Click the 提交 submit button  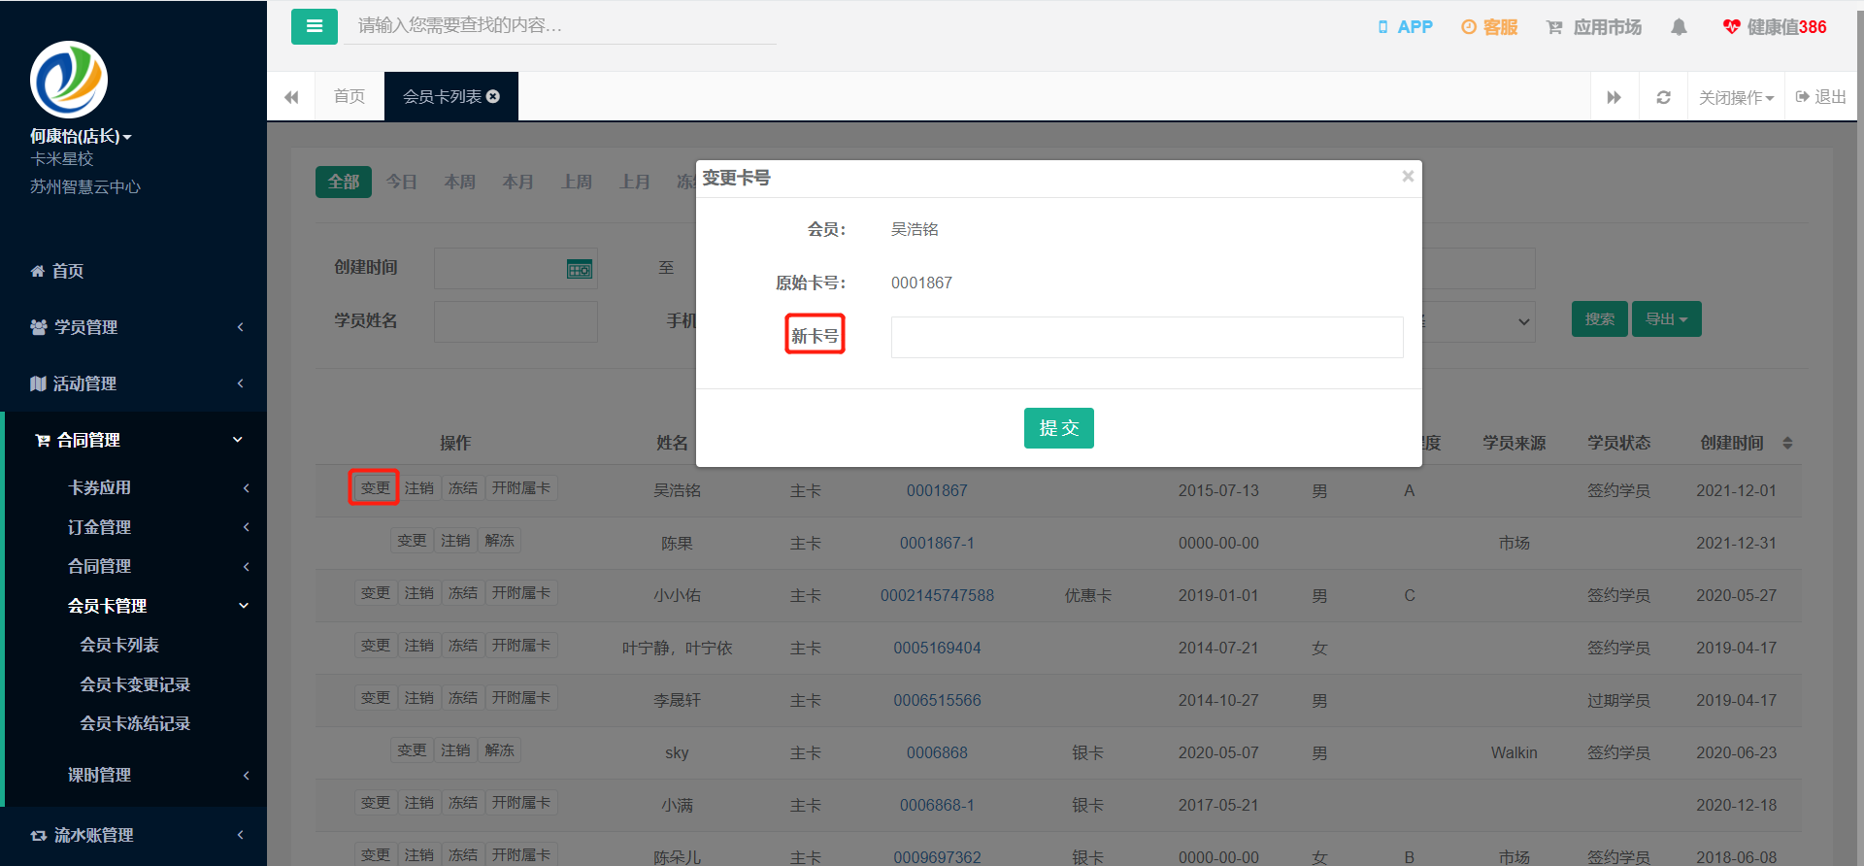click(1058, 428)
